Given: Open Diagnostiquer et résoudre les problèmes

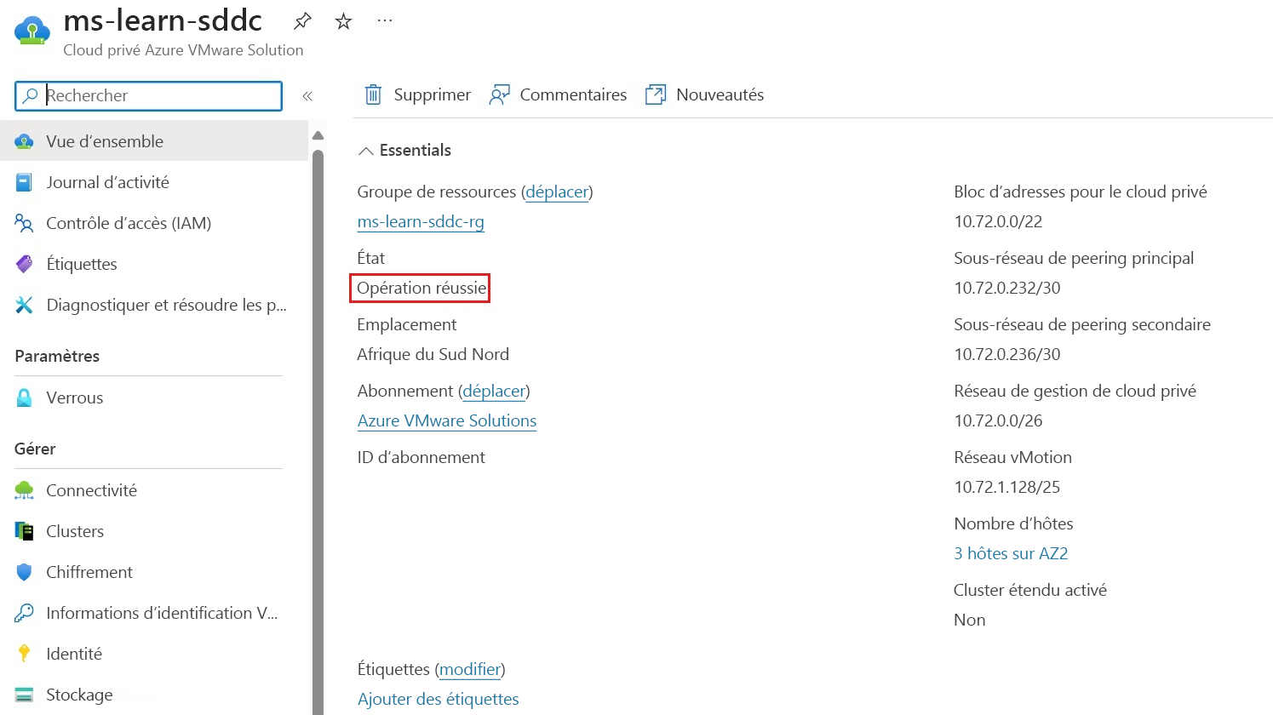Looking at the screenshot, I should 25,304.
